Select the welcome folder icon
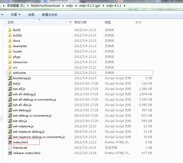This screenshot has height=163, width=183. click(x=10, y=73)
